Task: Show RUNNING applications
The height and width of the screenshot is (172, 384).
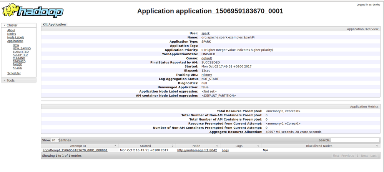Action: (x=19, y=58)
